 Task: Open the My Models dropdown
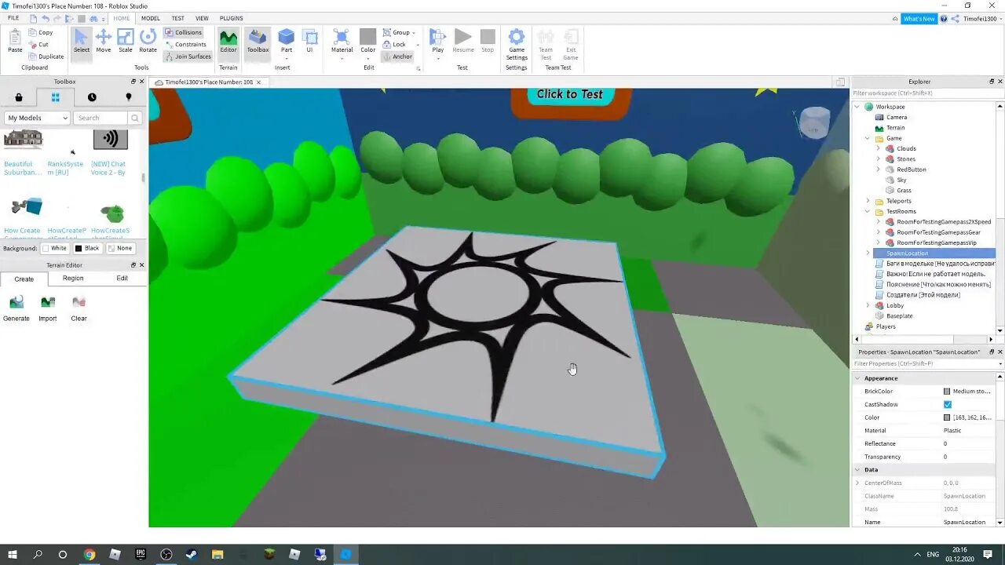[37, 118]
